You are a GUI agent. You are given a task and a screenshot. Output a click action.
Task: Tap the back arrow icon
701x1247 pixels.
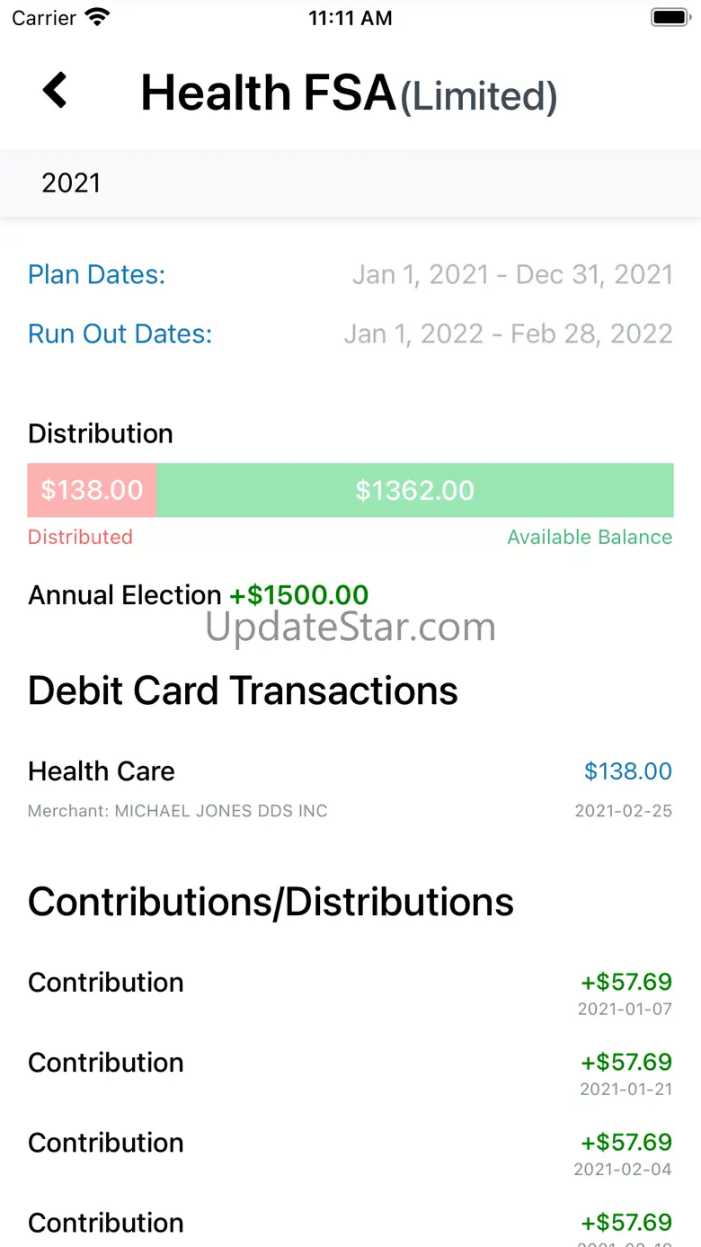coord(55,91)
